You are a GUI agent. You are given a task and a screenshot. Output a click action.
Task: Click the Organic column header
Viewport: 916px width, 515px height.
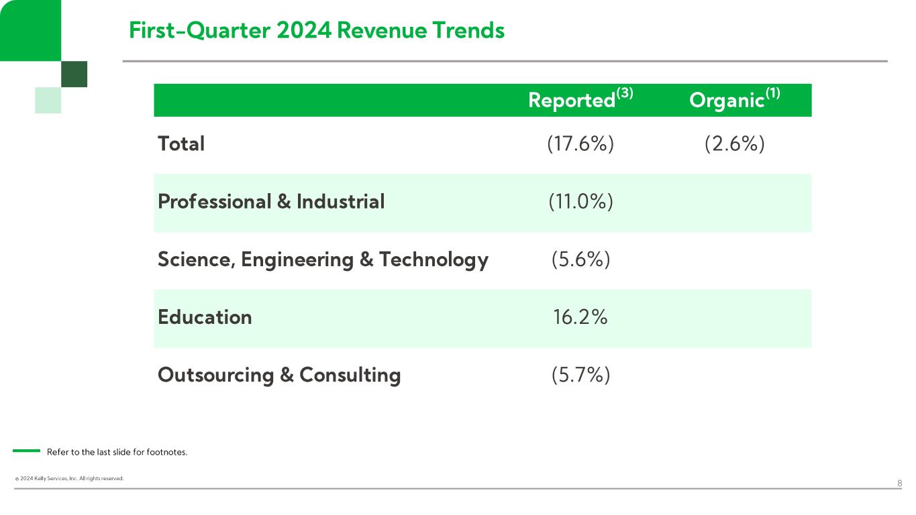[734, 100]
